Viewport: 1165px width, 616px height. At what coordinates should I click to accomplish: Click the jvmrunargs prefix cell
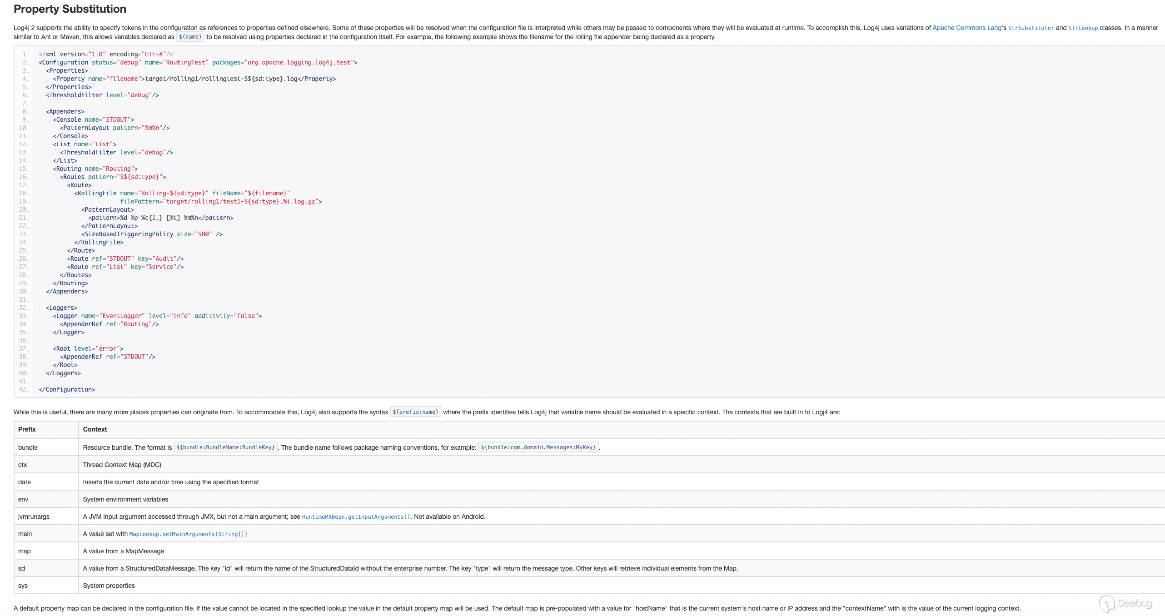[34, 517]
